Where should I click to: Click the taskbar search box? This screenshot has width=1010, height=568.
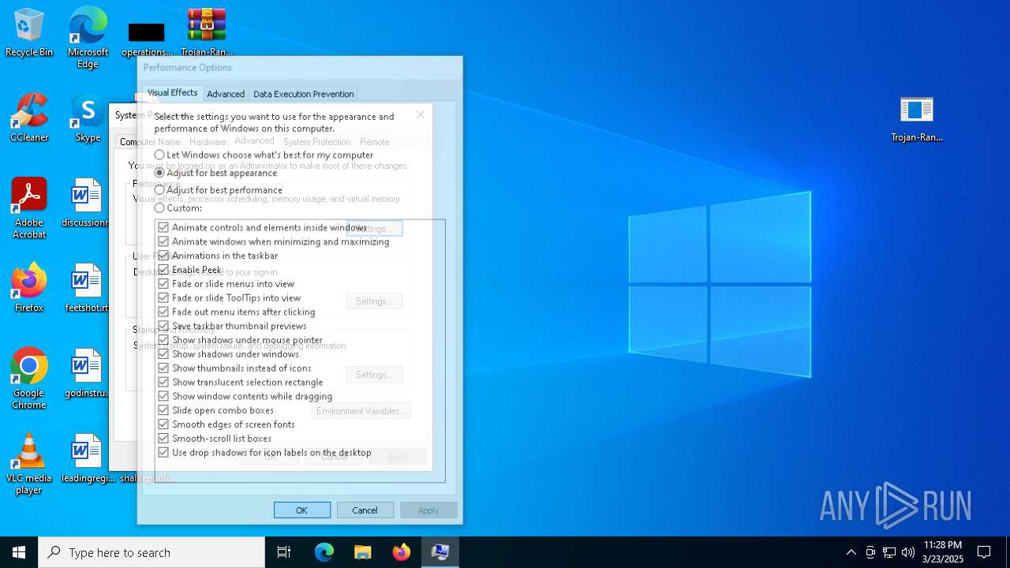tap(151, 552)
